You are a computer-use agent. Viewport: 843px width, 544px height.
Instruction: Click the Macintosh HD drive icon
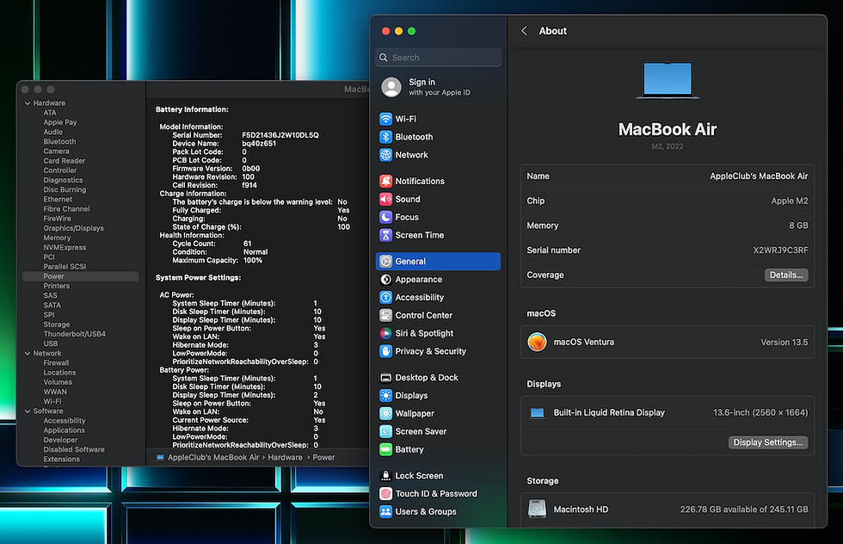[x=537, y=509]
